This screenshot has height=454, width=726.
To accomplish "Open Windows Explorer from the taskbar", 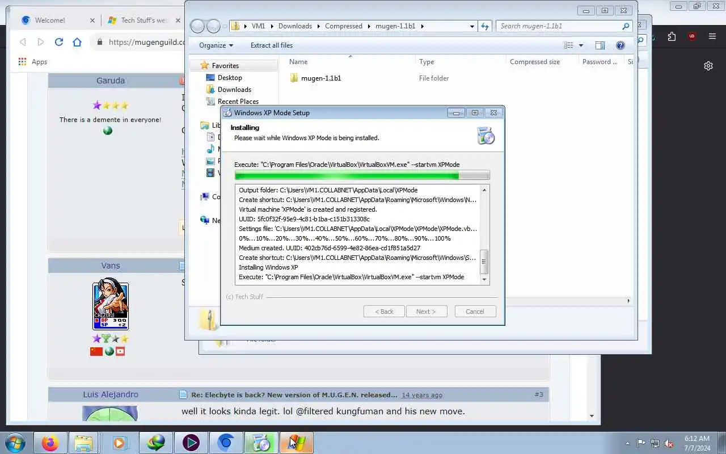I will pyautogui.click(x=83, y=443).
